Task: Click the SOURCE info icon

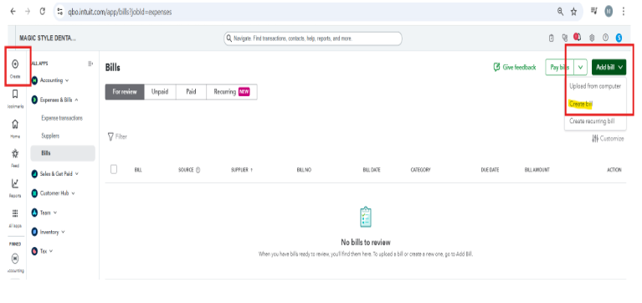Action: click(198, 170)
